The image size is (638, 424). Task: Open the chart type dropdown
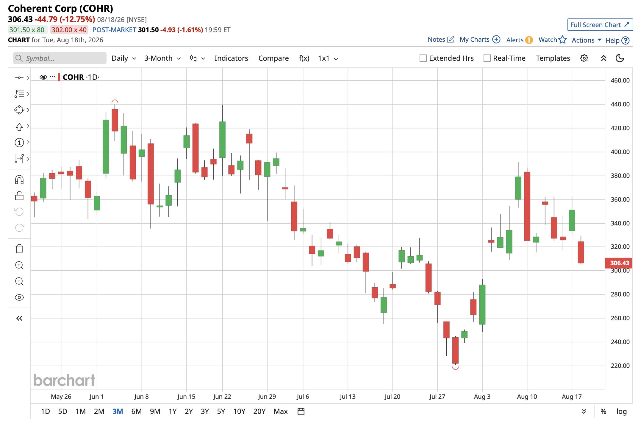point(198,58)
